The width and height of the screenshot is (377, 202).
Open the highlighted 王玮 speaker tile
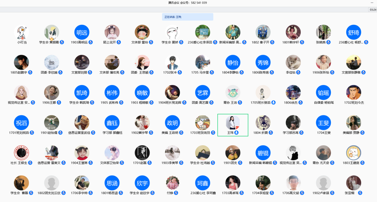point(233,125)
